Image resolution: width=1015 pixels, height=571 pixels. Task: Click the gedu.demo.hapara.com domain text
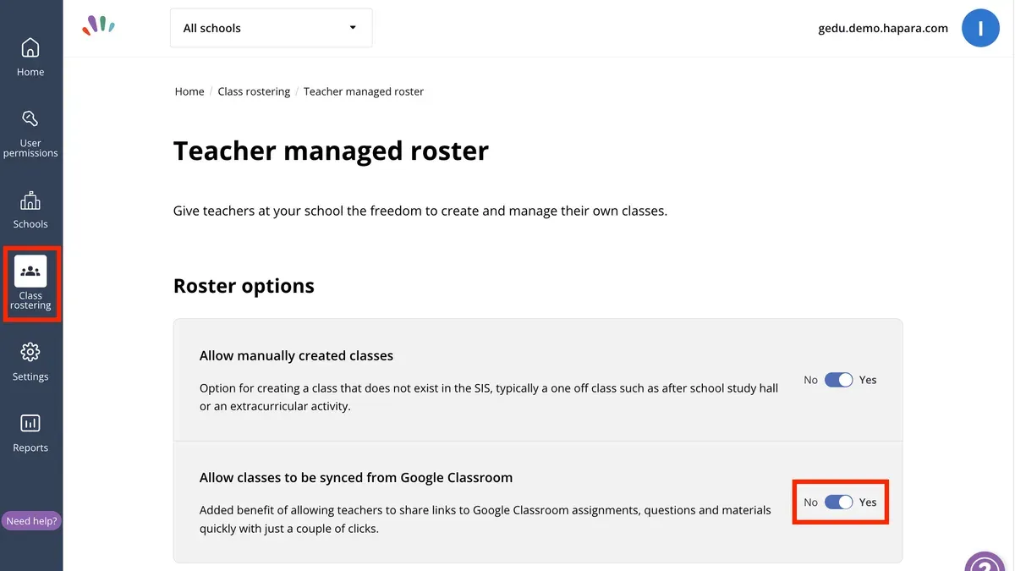883,28
